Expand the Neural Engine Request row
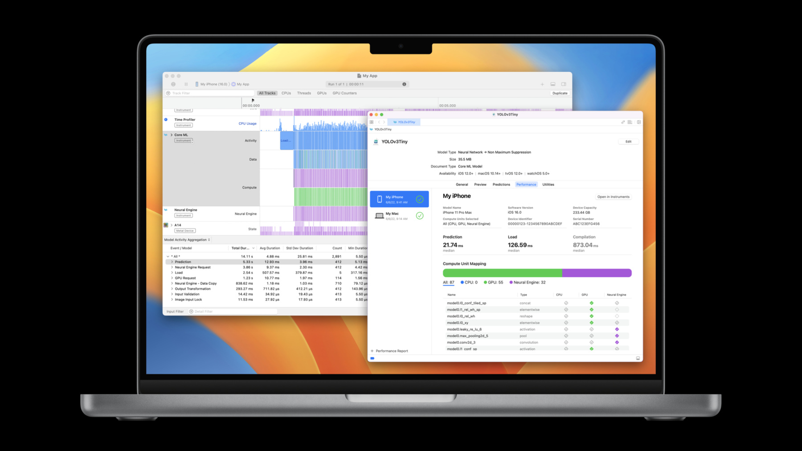This screenshot has height=451, width=802. point(172,267)
